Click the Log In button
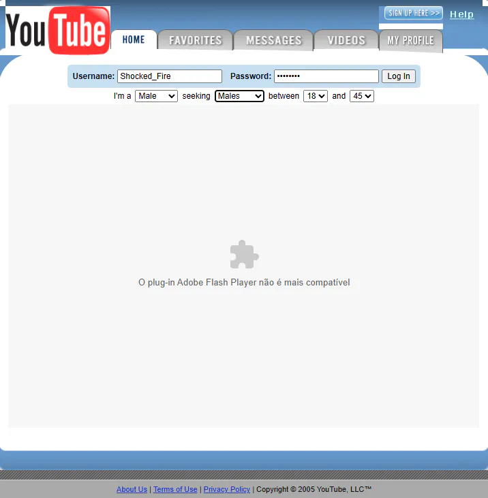Viewport: 488px width, 498px height. [x=399, y=76]
